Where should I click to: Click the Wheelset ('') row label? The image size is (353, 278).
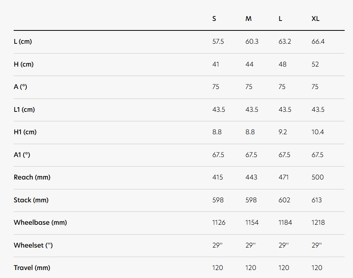click(33, 245)
